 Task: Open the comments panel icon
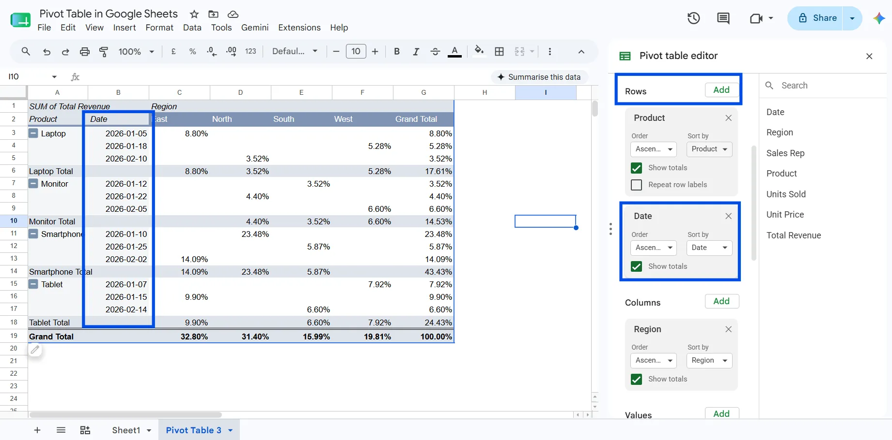coord(723,18)
